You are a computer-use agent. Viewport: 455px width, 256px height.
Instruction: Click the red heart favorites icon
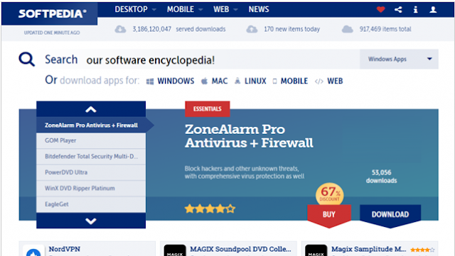tap(381, 9)
